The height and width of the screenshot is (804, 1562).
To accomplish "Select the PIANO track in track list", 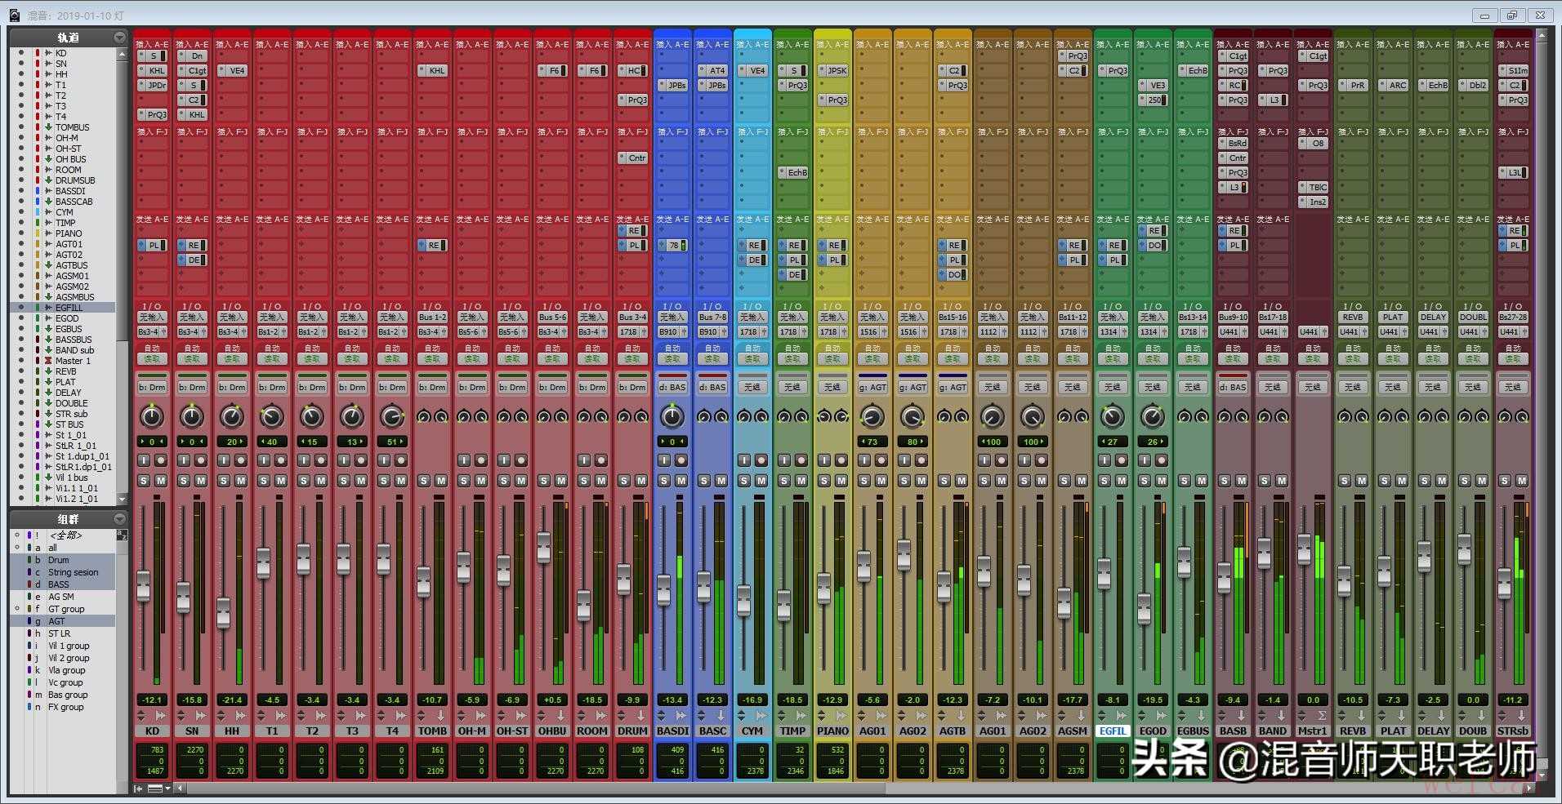I will point(69,233).
